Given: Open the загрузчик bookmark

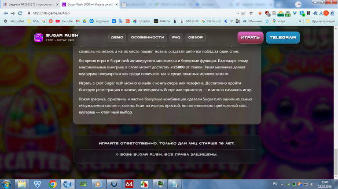Looking at the screenshot, I should [99, 21].
